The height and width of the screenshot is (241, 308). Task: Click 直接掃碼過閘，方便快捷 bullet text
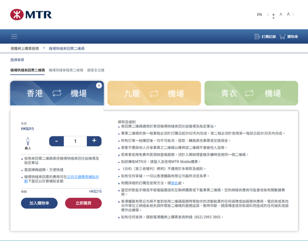click(x=44, y=170)
